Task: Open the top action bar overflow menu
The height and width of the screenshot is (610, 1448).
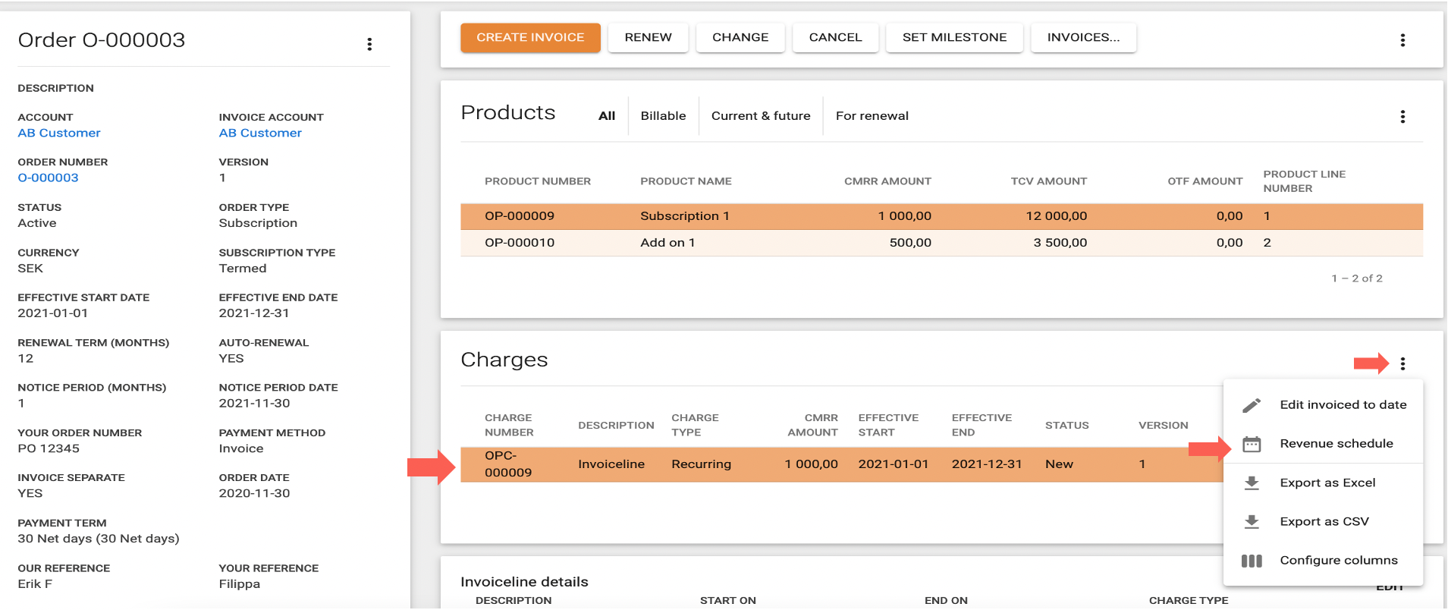Action: (1402, 40)
